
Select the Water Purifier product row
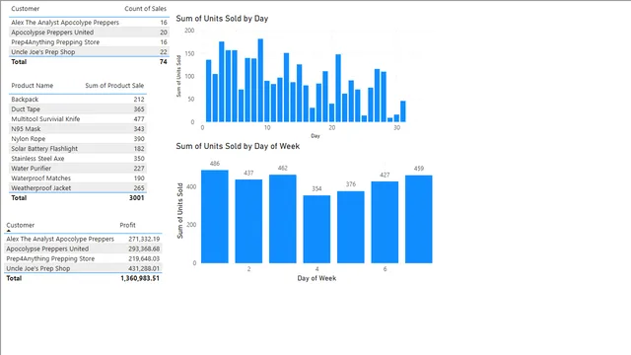pyautogui.click(x=78, y=169)
